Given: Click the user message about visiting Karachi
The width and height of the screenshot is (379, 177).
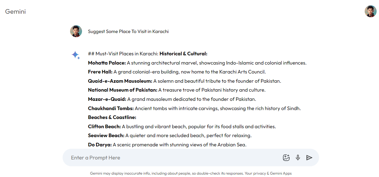Looking at the screenshot, I should 128,32.
